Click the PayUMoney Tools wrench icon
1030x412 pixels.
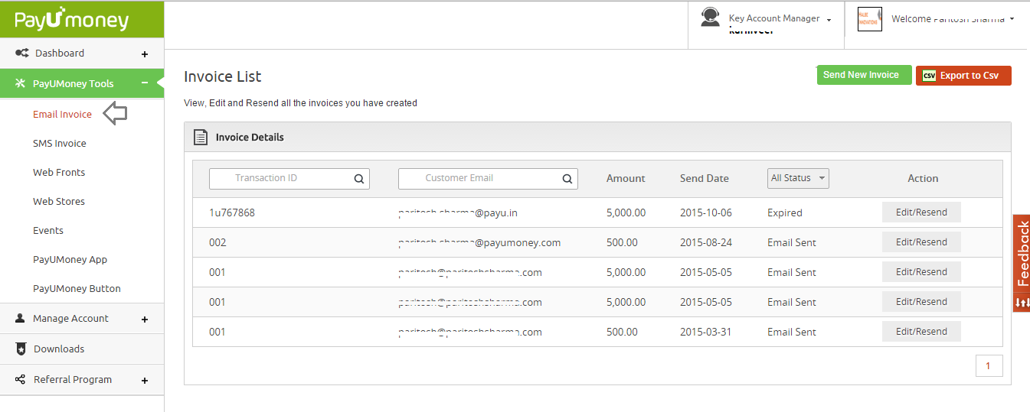tap(21, 83)
